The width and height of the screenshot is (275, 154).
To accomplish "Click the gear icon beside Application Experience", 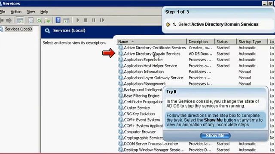I will [x=120, y=59].
